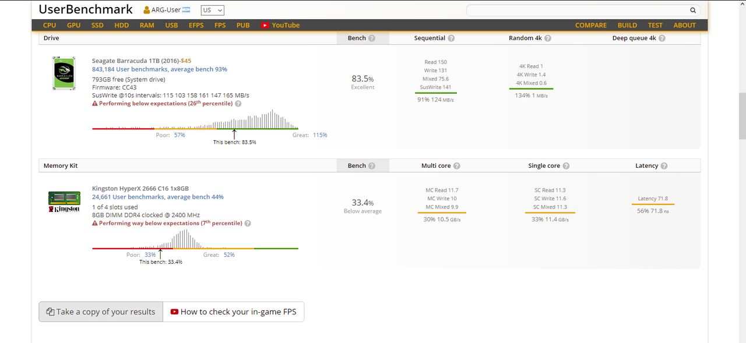Click the drive Great 115% value
Viewport: 746px width, 343px height.
point(320,135)
